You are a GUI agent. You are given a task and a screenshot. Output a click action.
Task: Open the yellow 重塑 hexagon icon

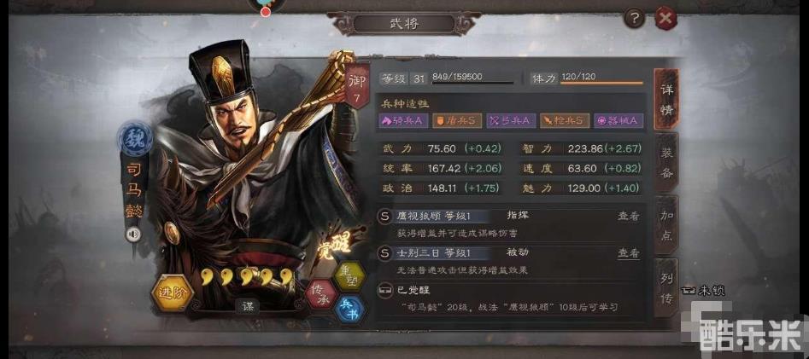pos(349,276)
